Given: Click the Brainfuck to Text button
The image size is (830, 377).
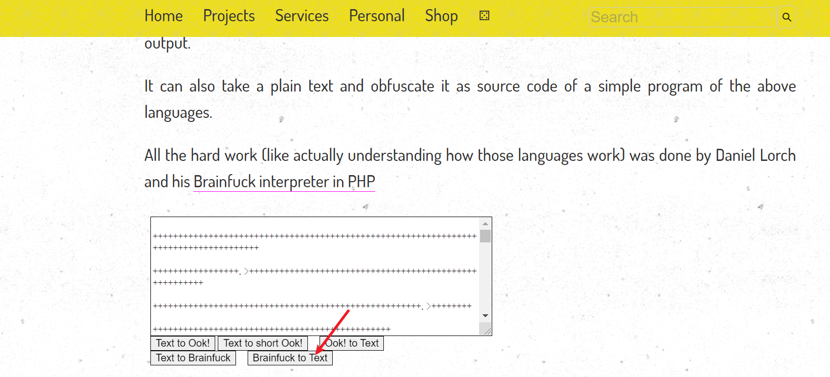Looking at the screenshot, I should tap(290, 358).
